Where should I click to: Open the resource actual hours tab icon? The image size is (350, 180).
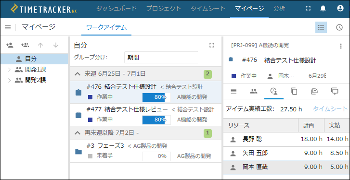(274, 91)
